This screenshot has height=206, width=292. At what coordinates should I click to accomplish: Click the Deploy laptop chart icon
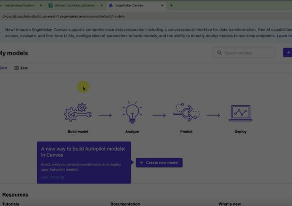(240, 113)
